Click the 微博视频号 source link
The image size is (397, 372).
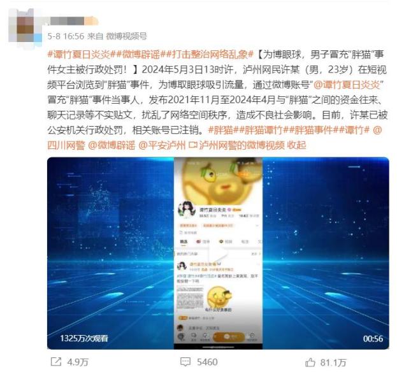coord(126,36)
